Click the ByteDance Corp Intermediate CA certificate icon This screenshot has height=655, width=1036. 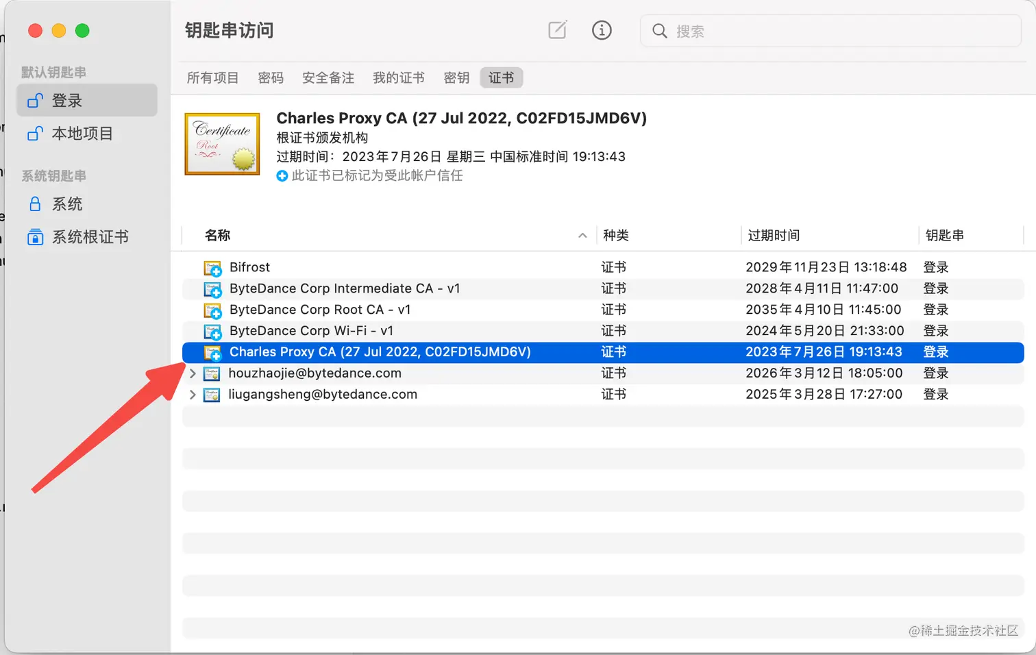tap(213, 289)
